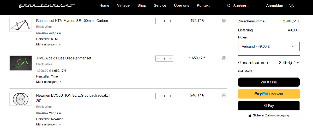The width and height of the screenshot is (313, 138).
Task: Pay using PayPal Checkout button
Action: 269,94
